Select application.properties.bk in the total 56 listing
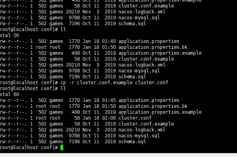The height and width of the screenshot is (157, 237). 153,47
